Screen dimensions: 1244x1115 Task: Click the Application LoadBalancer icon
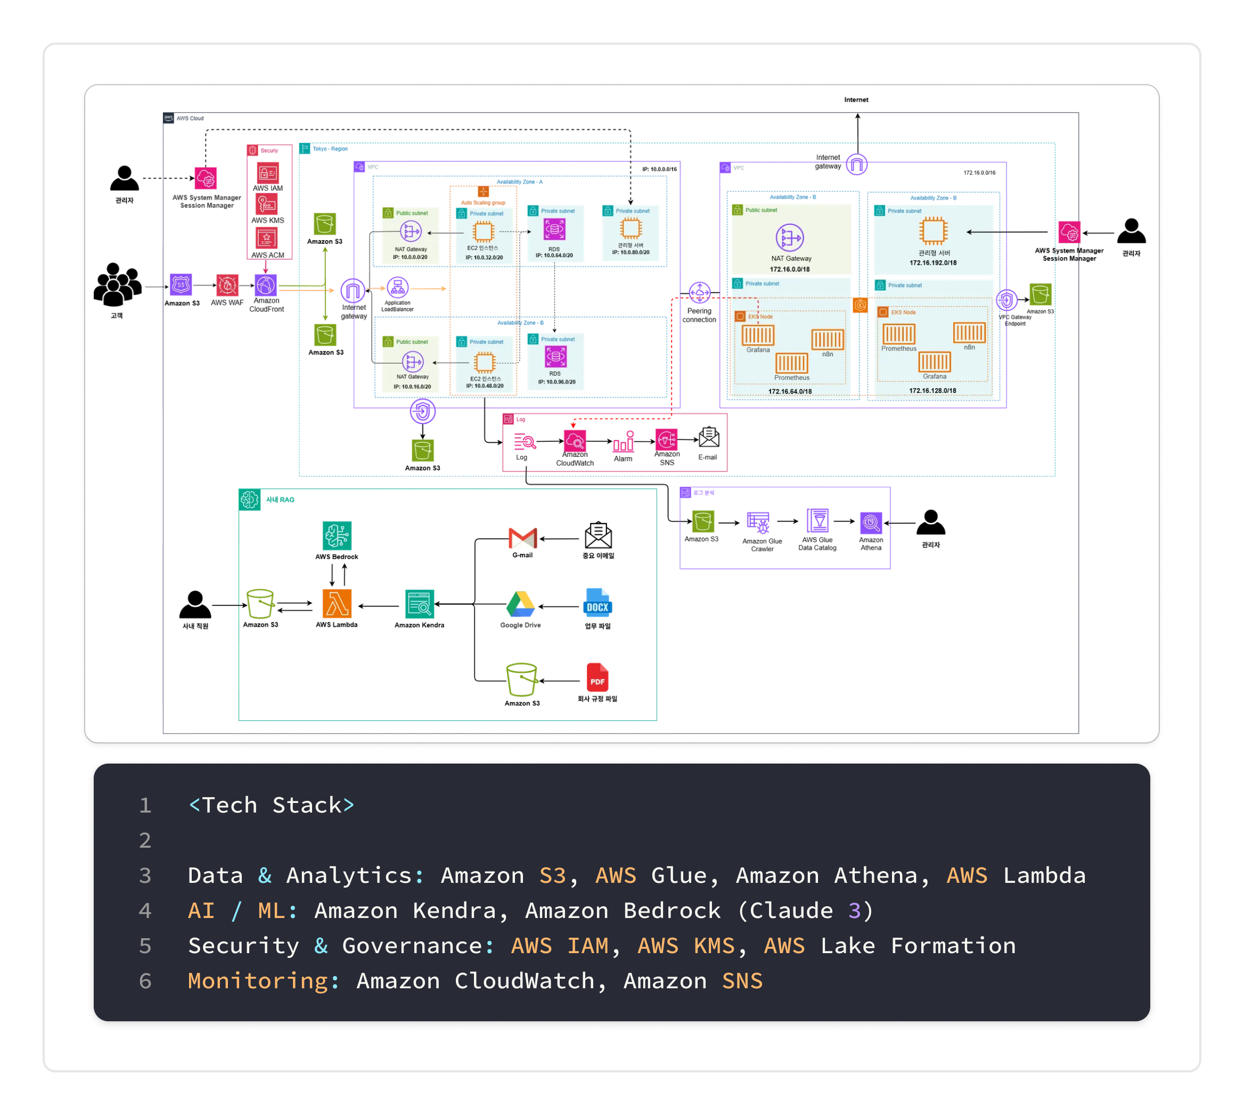point(398,288)
